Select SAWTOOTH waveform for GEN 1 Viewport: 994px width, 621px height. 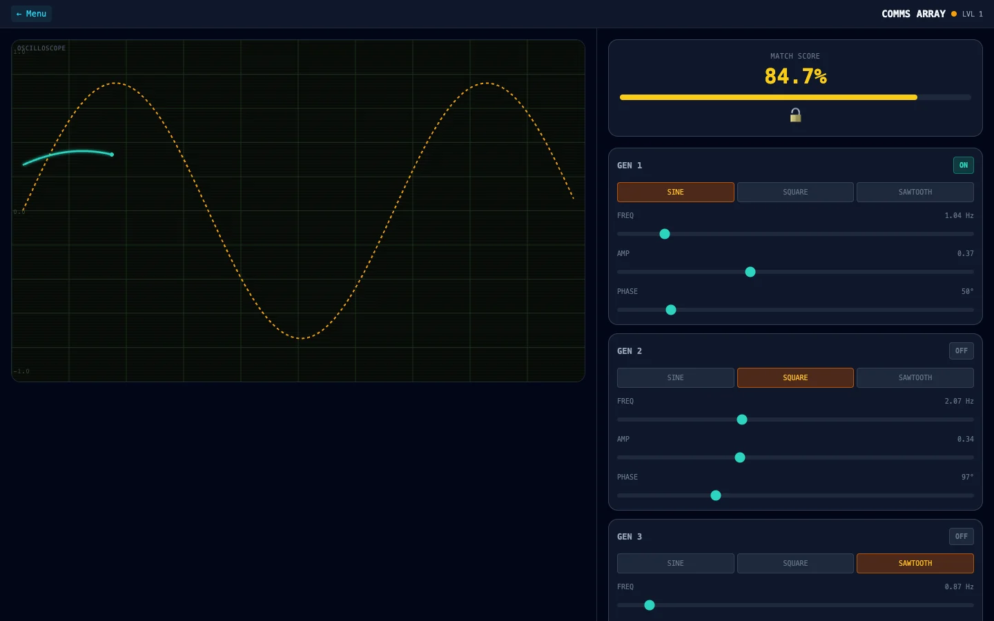click(915, 192)
